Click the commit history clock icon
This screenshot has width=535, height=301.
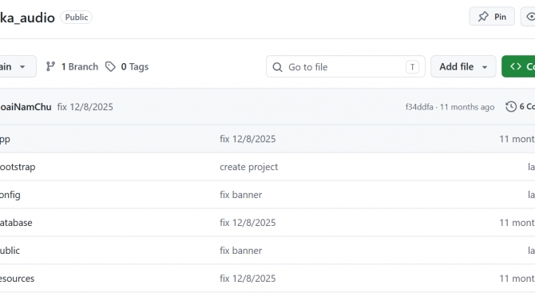point(511,106)
